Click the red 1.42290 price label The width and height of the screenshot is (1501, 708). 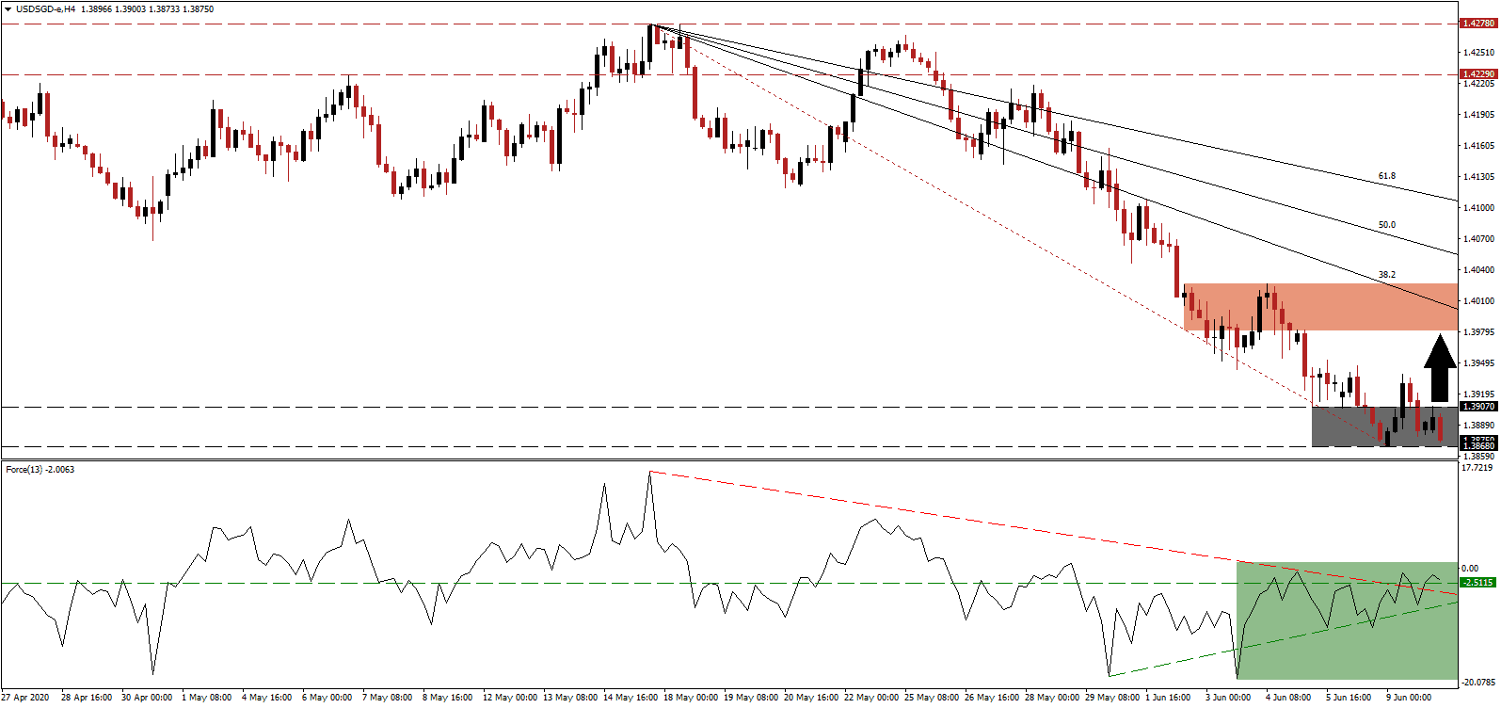(1477, 73)
